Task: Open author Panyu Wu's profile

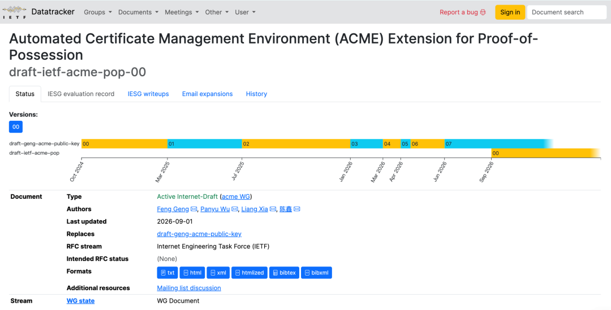Action: pyautogui.click(x=215, y=209)
